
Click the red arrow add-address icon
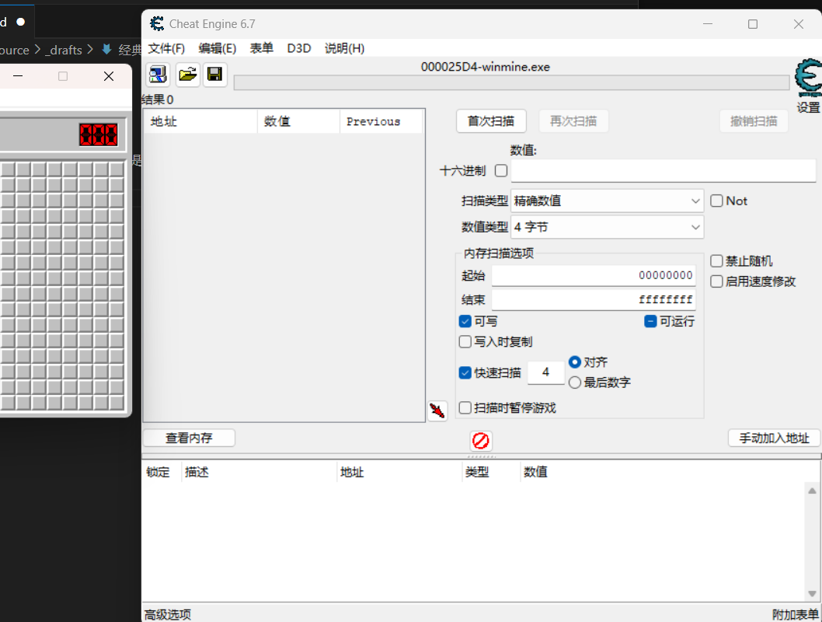point(437,411)
